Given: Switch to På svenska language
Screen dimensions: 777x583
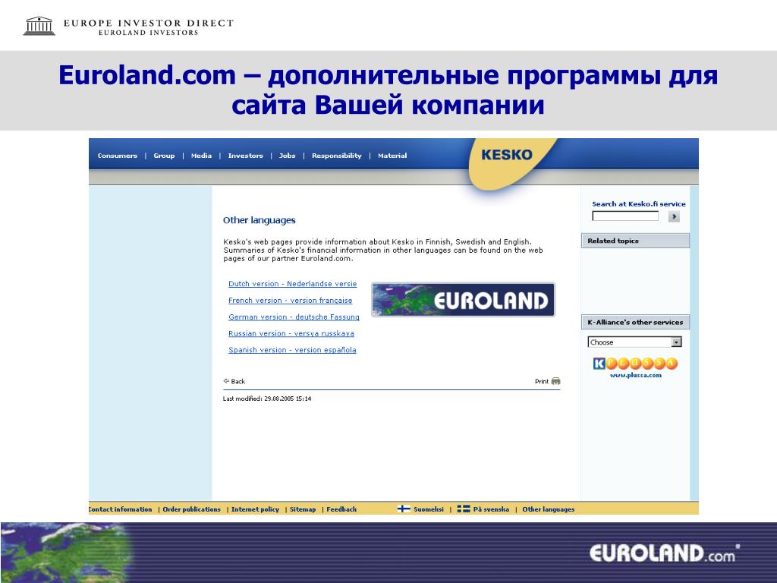Looking at the screenshot, I should point(491,509).
